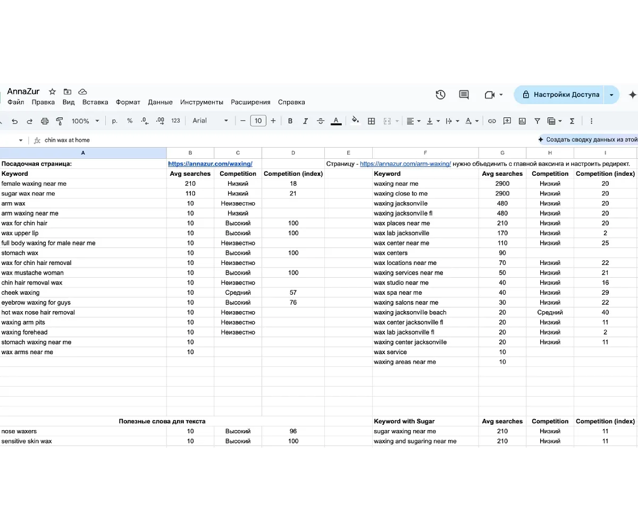Click the Borders icon
Screen dimensions: 638x531
[371, 121]
